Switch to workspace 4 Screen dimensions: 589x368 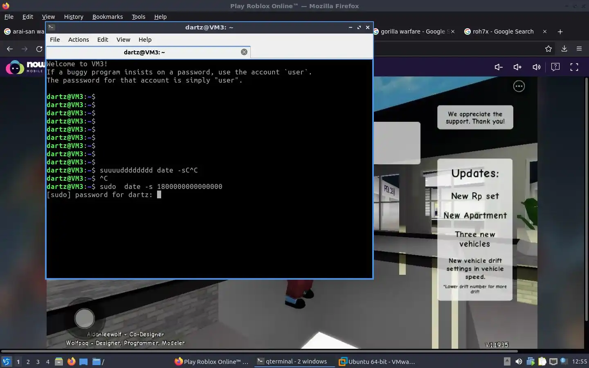[x=48, y=361]
